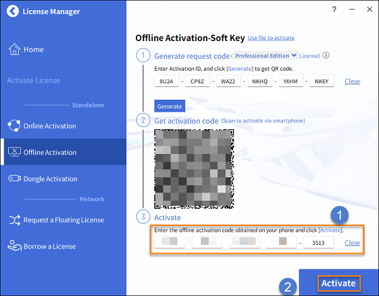
Task: Click the QR code image
Action: click(194, 169)
